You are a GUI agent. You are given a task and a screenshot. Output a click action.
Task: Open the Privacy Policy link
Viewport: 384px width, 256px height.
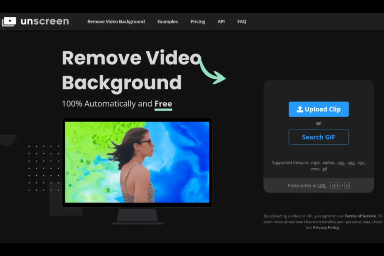325,227
